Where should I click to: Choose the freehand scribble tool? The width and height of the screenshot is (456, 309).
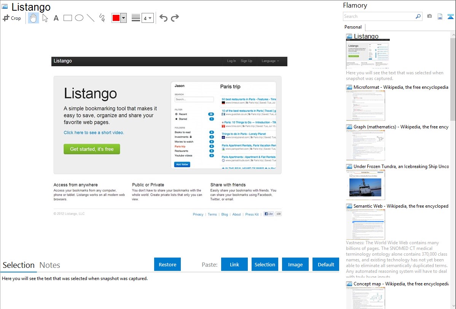point(102,18)
